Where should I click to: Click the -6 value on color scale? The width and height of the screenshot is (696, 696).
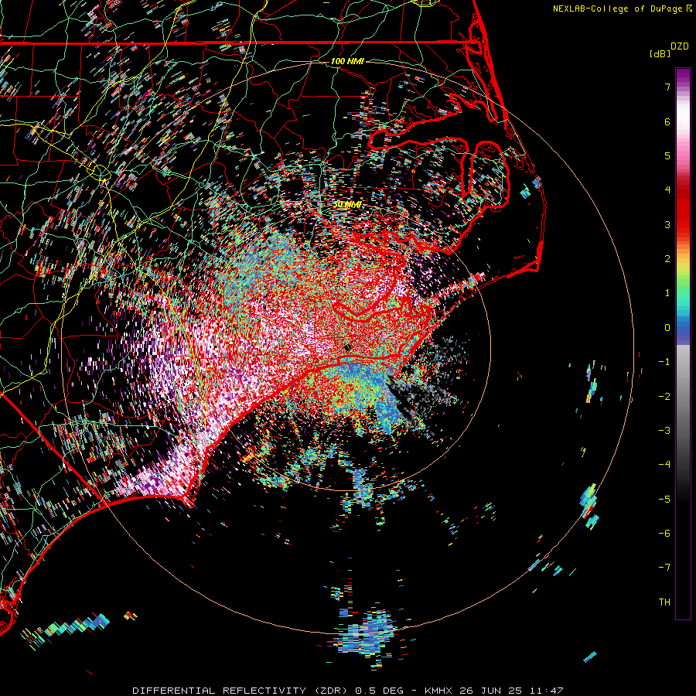(664, 534)
